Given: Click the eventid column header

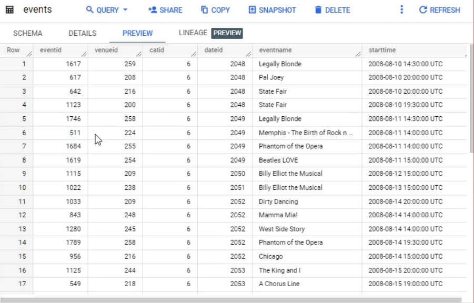Looking at the screenshot, I should click(x=51, y=50).
